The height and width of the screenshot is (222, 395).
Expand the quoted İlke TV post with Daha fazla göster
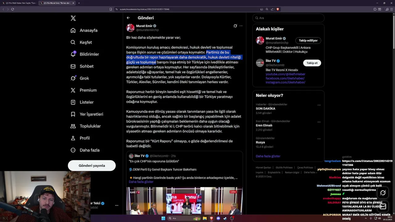tap(141, 182)
